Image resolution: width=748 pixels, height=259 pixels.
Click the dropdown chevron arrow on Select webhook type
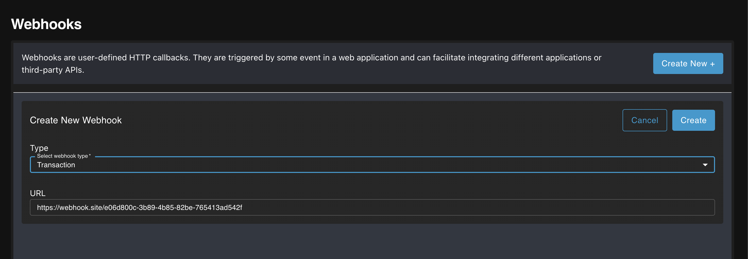705,164
